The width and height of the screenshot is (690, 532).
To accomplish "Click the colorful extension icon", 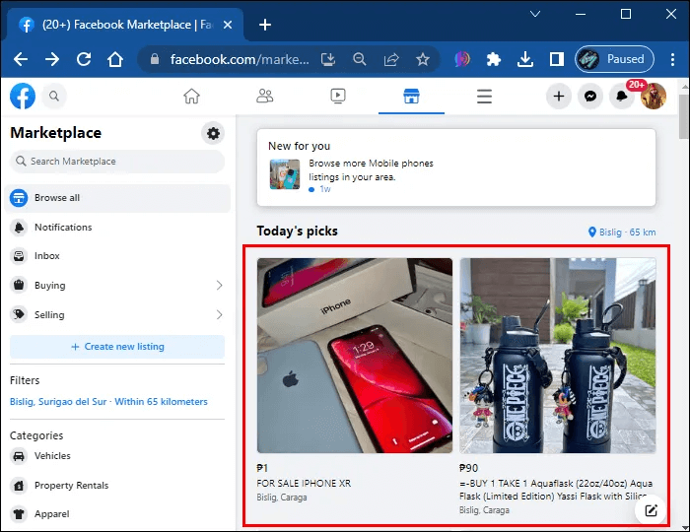I will click(x=462, y=59).
